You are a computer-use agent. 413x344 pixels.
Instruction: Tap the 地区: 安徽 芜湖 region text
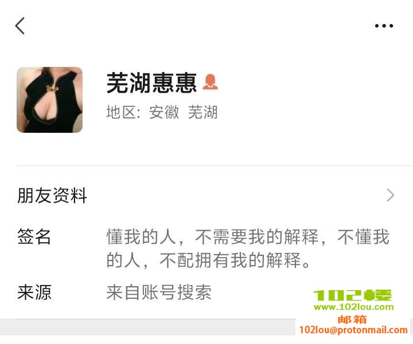pyautogui.click(x=162, y=112)
